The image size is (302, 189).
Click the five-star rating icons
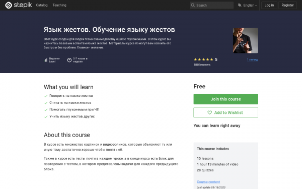(203, 59)
